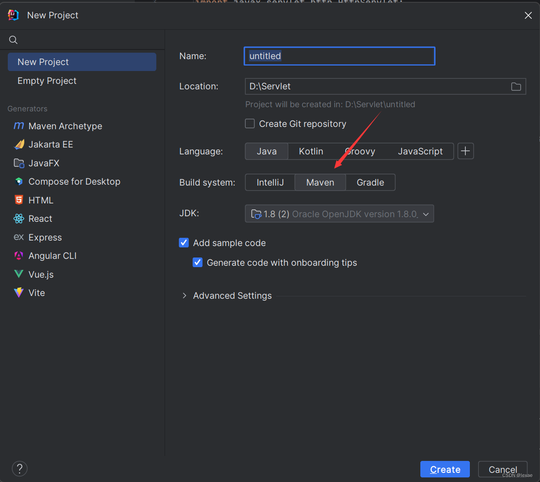Select Empty Project in sidebar
540x482 pixels.
[x=82, y=81]
